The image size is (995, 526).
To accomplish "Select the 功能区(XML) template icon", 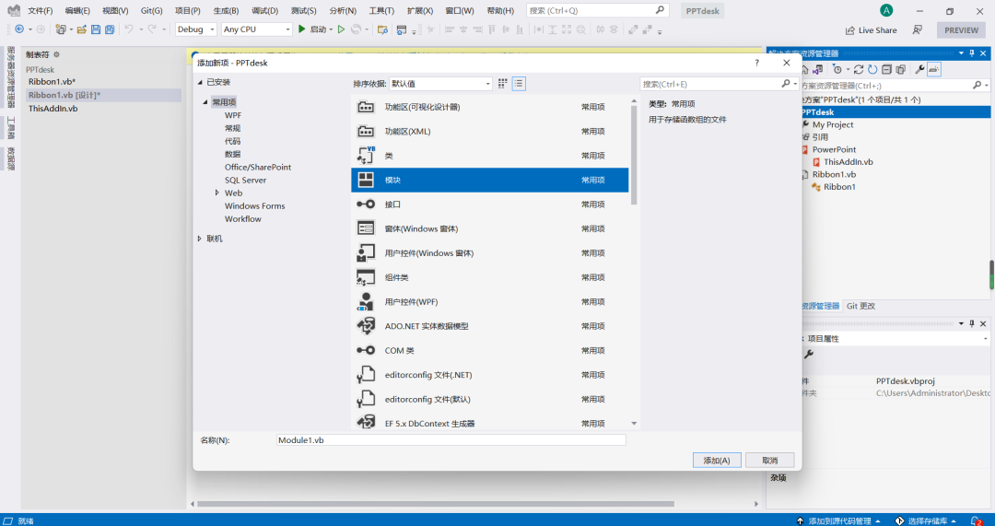I will [x=365, y=132].
